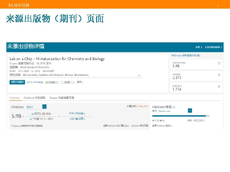230x172 pixels.
Task: Click the CiteScore percentile progress bar
Action: [181, 116]
